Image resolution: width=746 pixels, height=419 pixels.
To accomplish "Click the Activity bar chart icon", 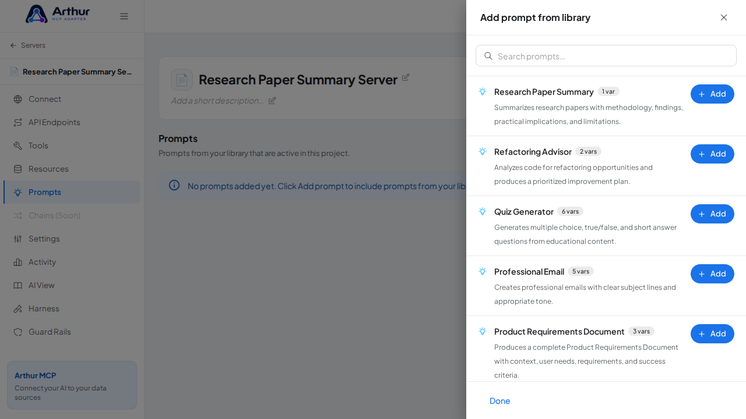I will (18, 262).
